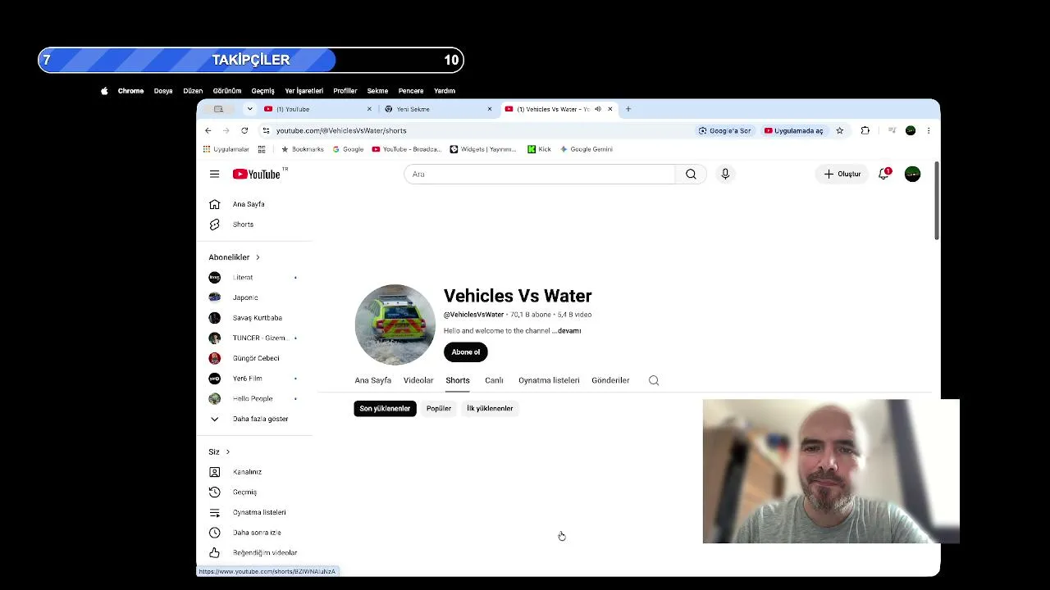
Task: Open the Google bookmark
Action: pyautogui.click(x=349, y=149)
